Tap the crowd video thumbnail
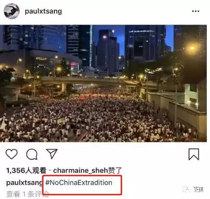This screenshot has width=210, height=199. [103, 83]
